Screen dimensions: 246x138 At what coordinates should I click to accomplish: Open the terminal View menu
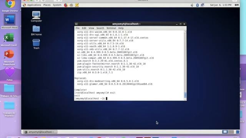click(x=91, y=28)
